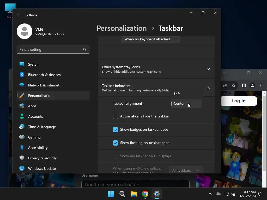Toggle Chrome side panel icon

(244, 85)
